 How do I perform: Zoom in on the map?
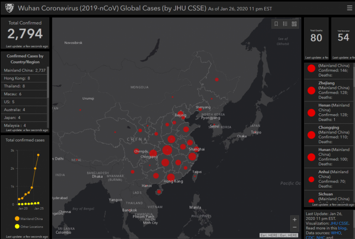[294, 219]
